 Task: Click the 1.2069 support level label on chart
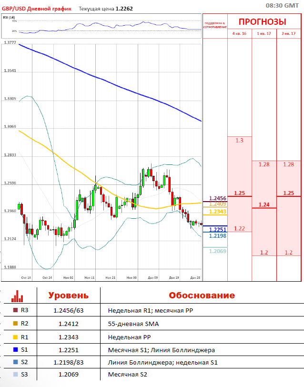pos(217,251)
